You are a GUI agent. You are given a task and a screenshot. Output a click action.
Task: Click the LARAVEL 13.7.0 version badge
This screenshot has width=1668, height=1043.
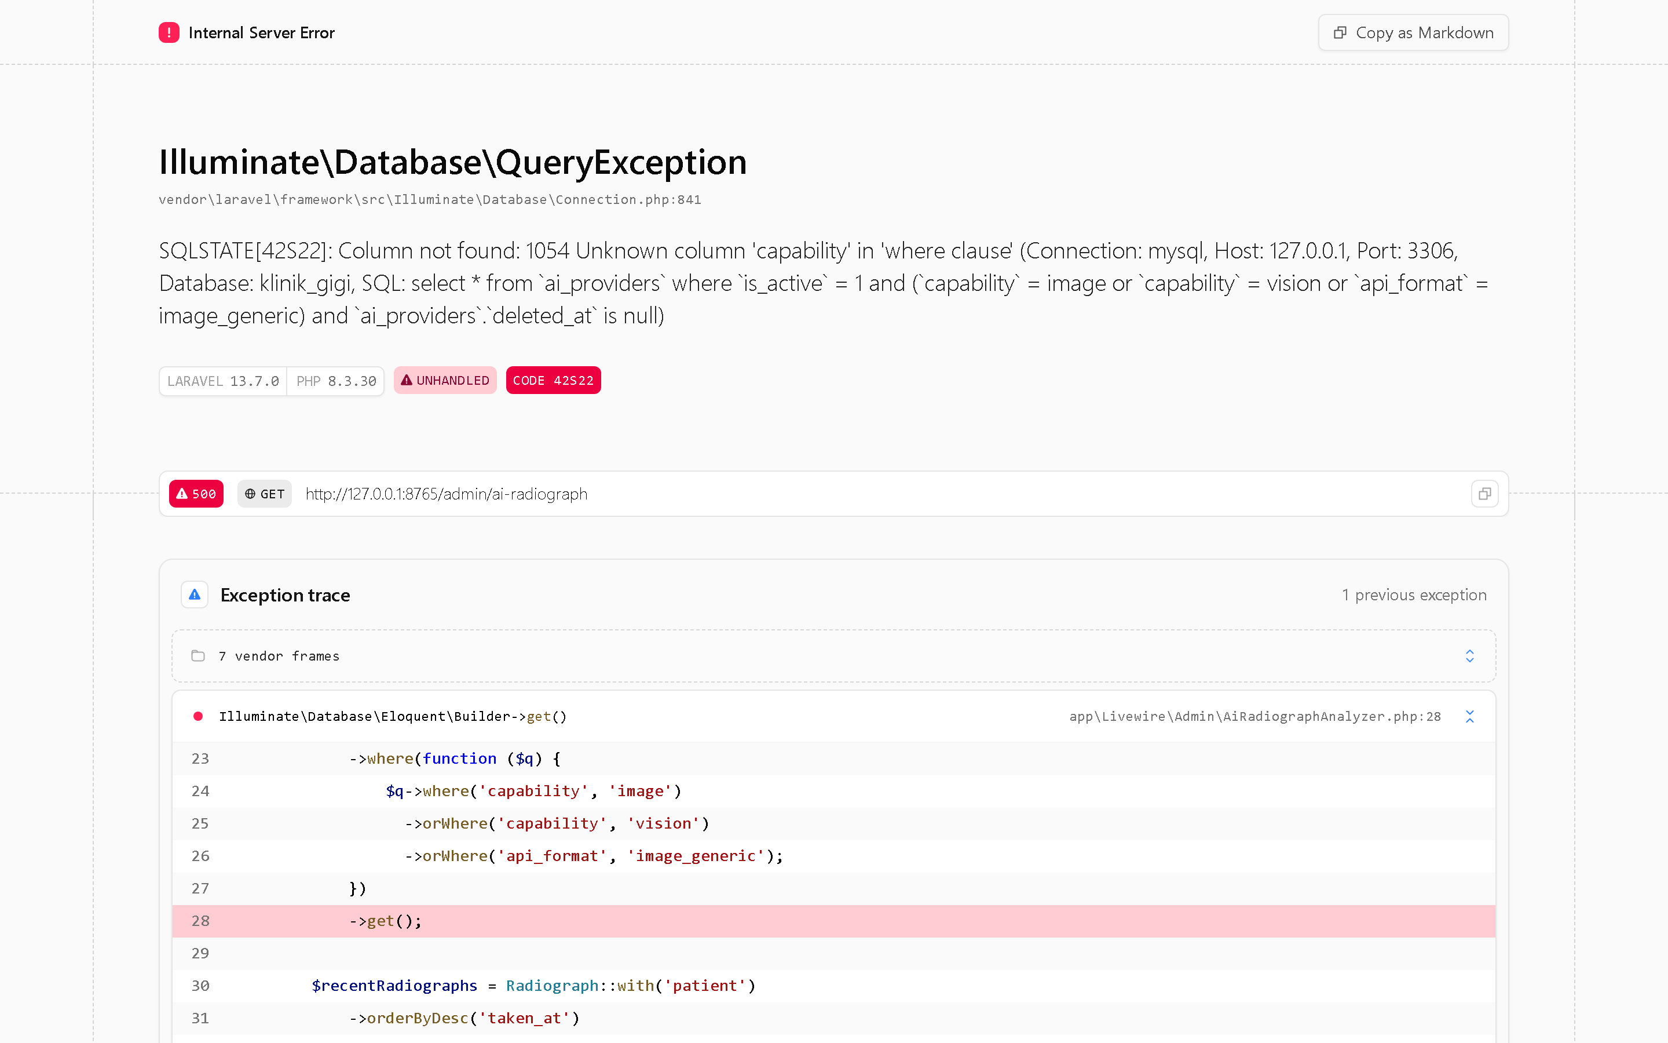point(224,381)
